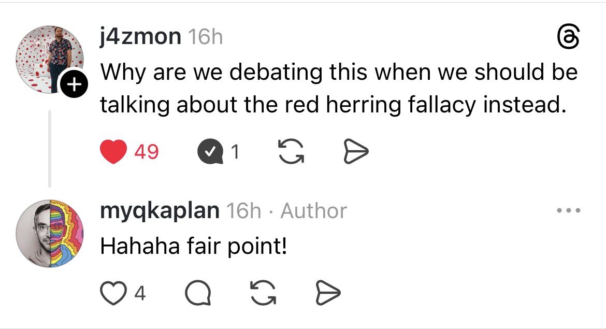View the 49 likes count on j4zmon's post

click(147, 152)
